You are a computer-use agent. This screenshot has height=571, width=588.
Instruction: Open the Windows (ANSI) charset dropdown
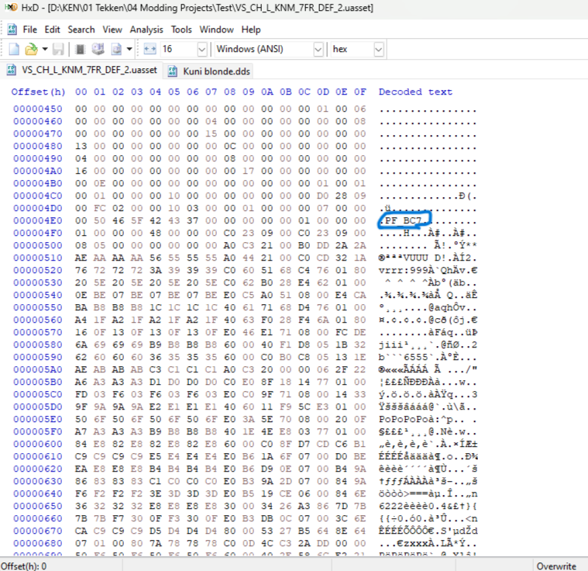click(x=318, y=49)
